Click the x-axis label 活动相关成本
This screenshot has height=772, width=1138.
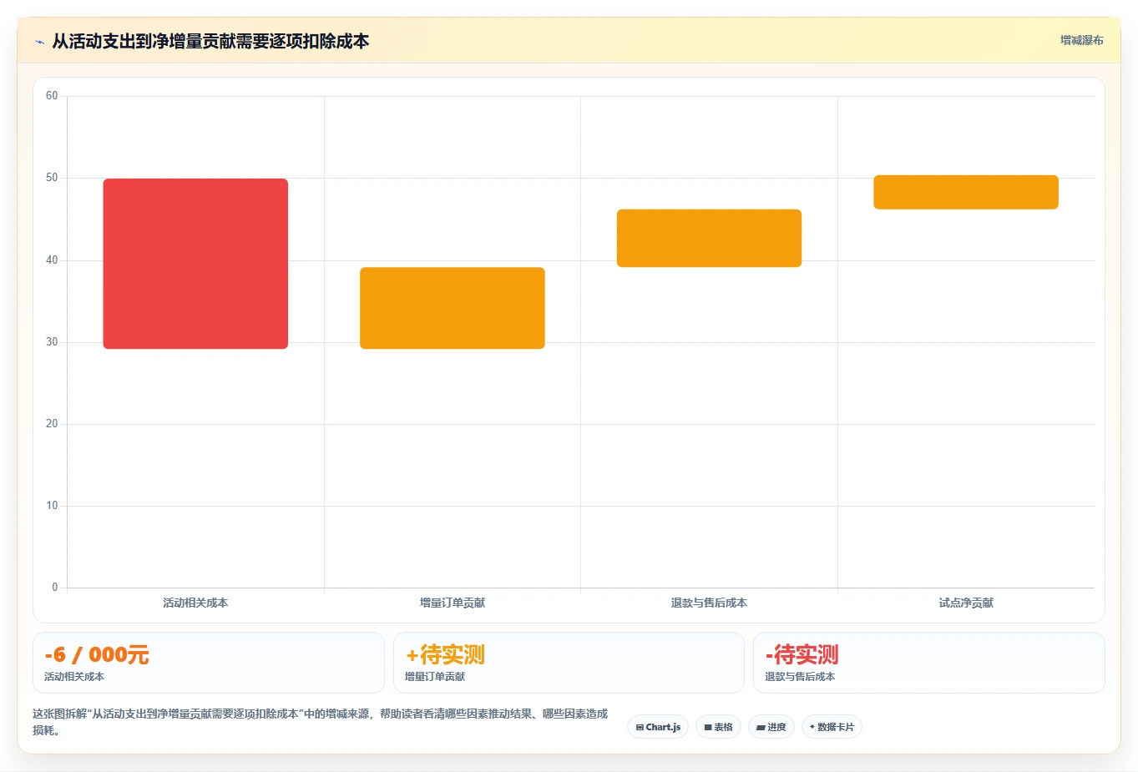pos(195,603)
